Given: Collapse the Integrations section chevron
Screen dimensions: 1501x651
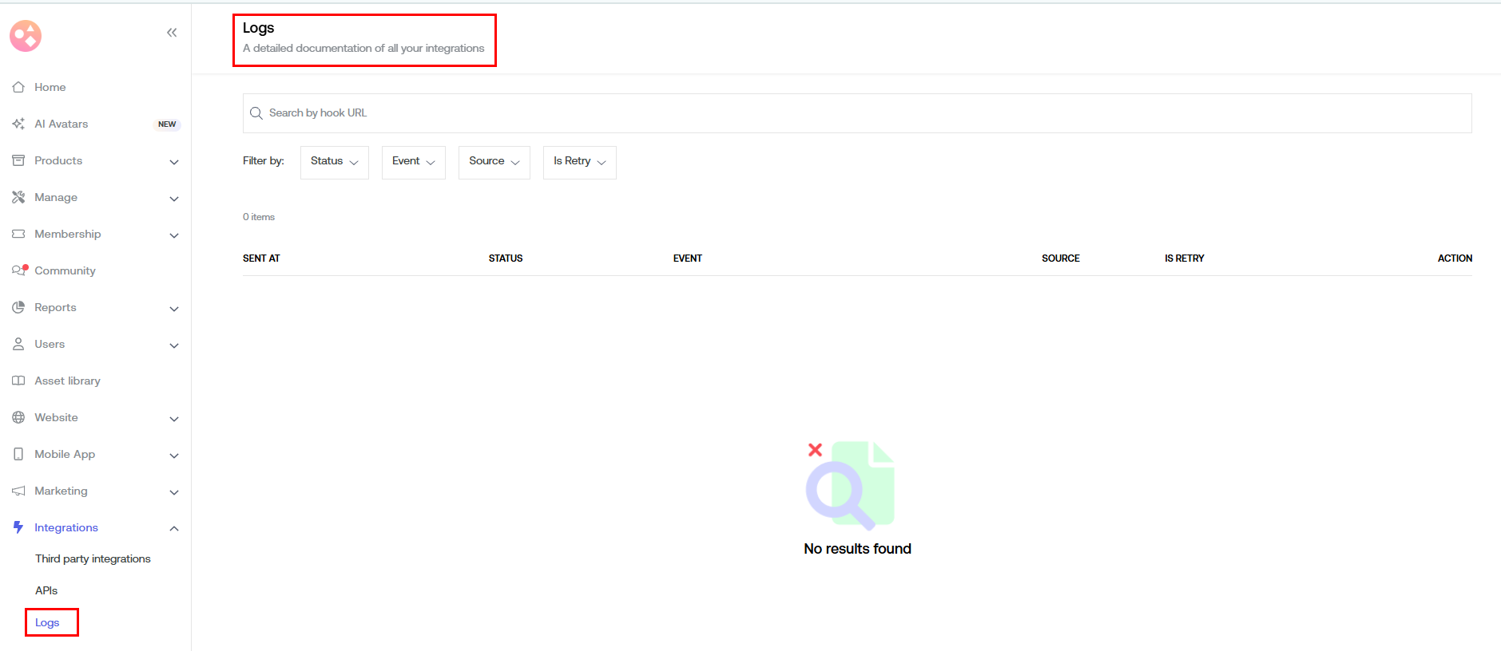Looking at the screenshot, I should (174, 528).
